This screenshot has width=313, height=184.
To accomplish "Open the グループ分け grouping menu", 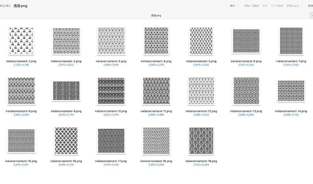I will [x=252, y=6].
